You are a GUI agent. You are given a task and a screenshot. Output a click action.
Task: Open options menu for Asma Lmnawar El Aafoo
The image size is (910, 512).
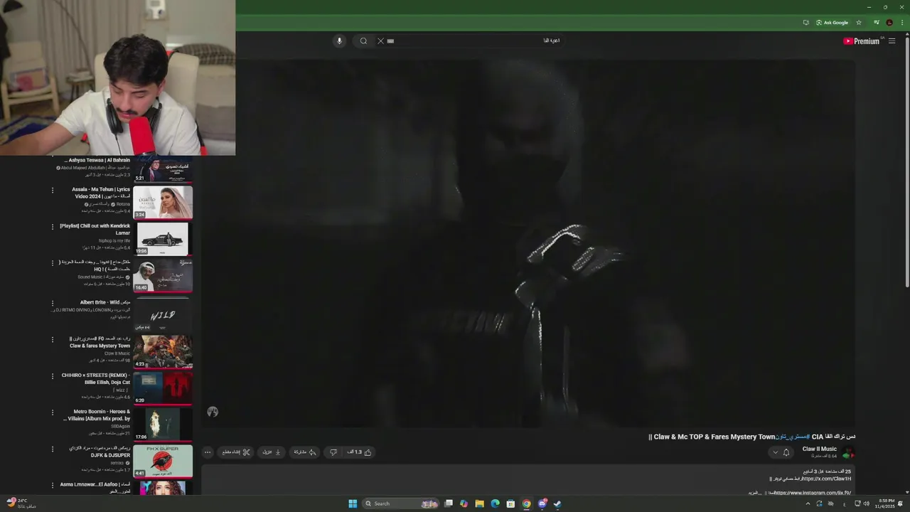52,485
